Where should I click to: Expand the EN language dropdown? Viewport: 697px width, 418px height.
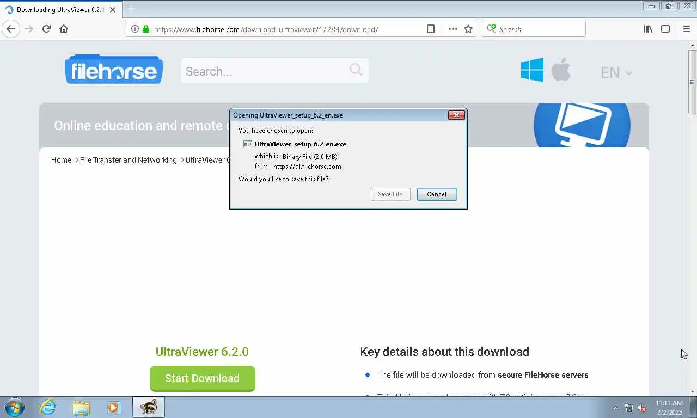coord(616,72)
